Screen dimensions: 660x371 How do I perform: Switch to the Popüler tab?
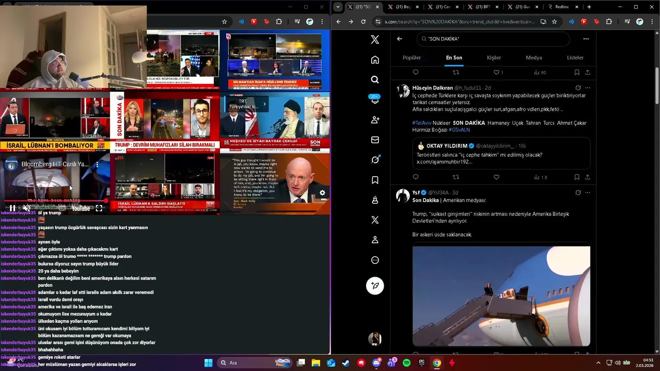click(x=411, y=58)
